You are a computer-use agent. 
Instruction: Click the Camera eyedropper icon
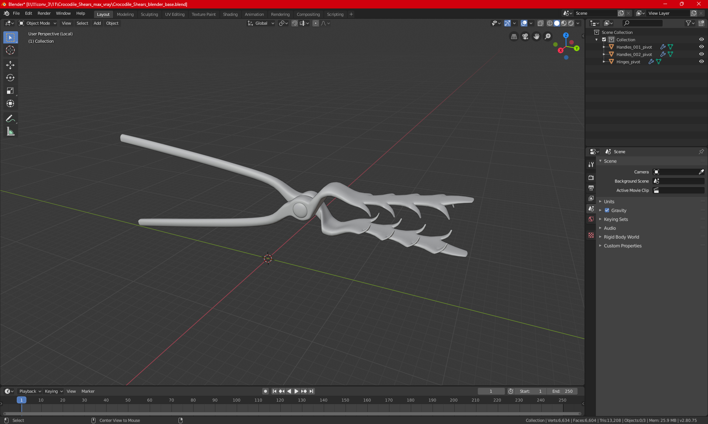[701, 172]
